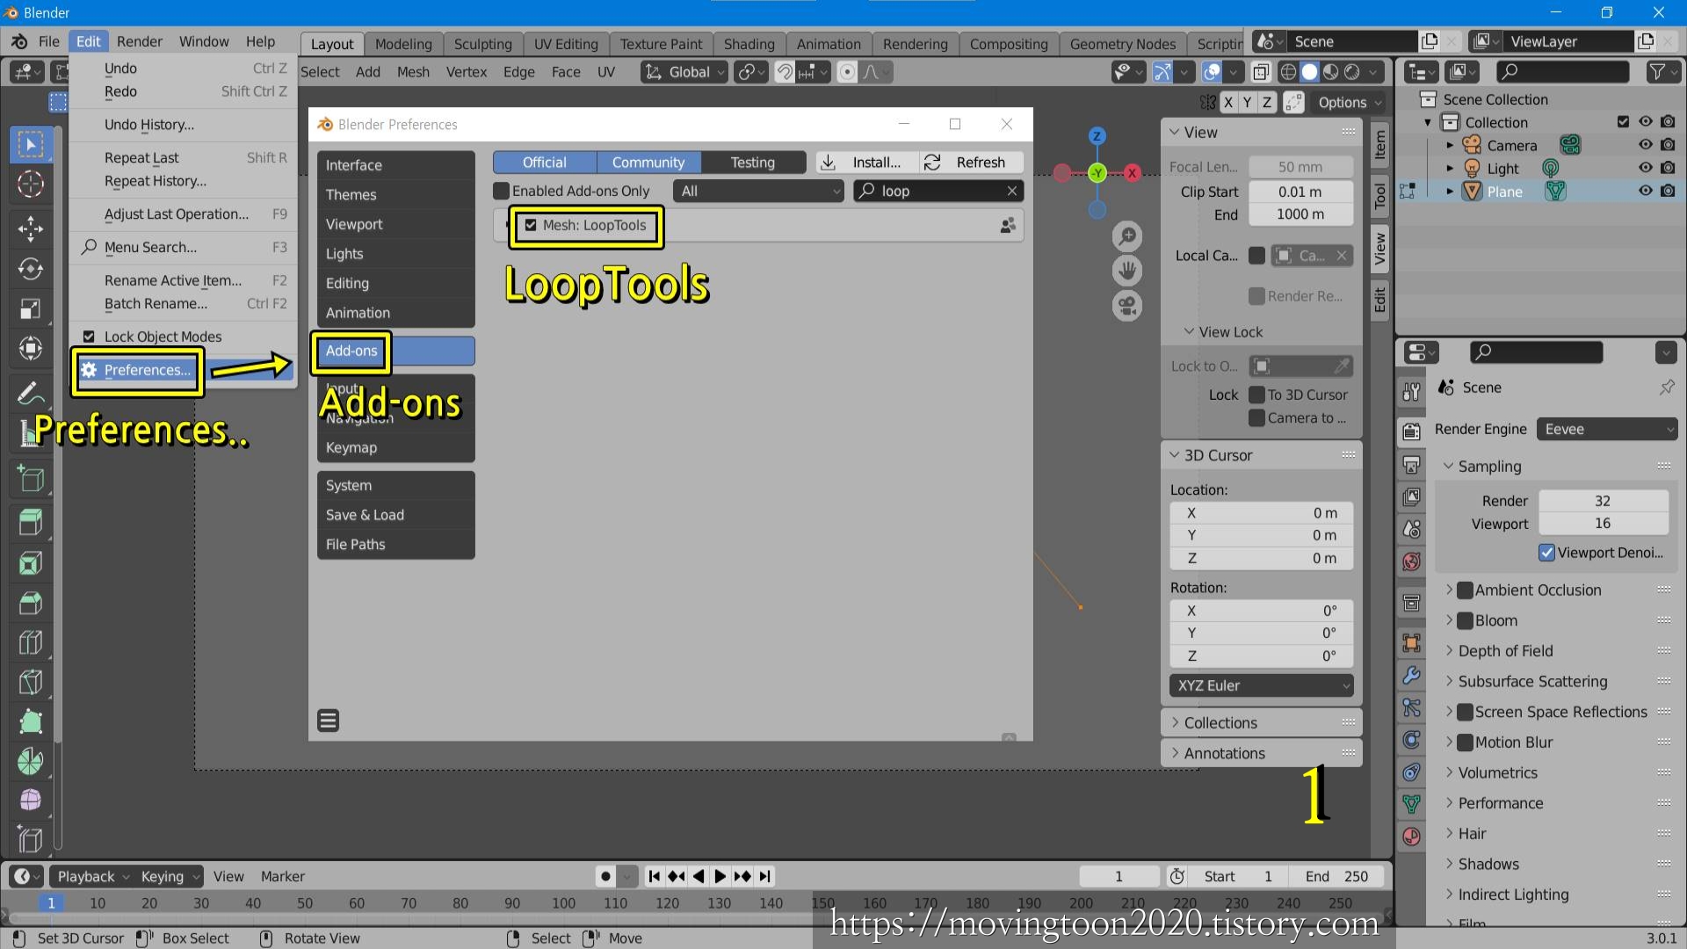Screen dimensions: 1687x949
Task: Click the End frame 250 field
Action: point(1336,876)
